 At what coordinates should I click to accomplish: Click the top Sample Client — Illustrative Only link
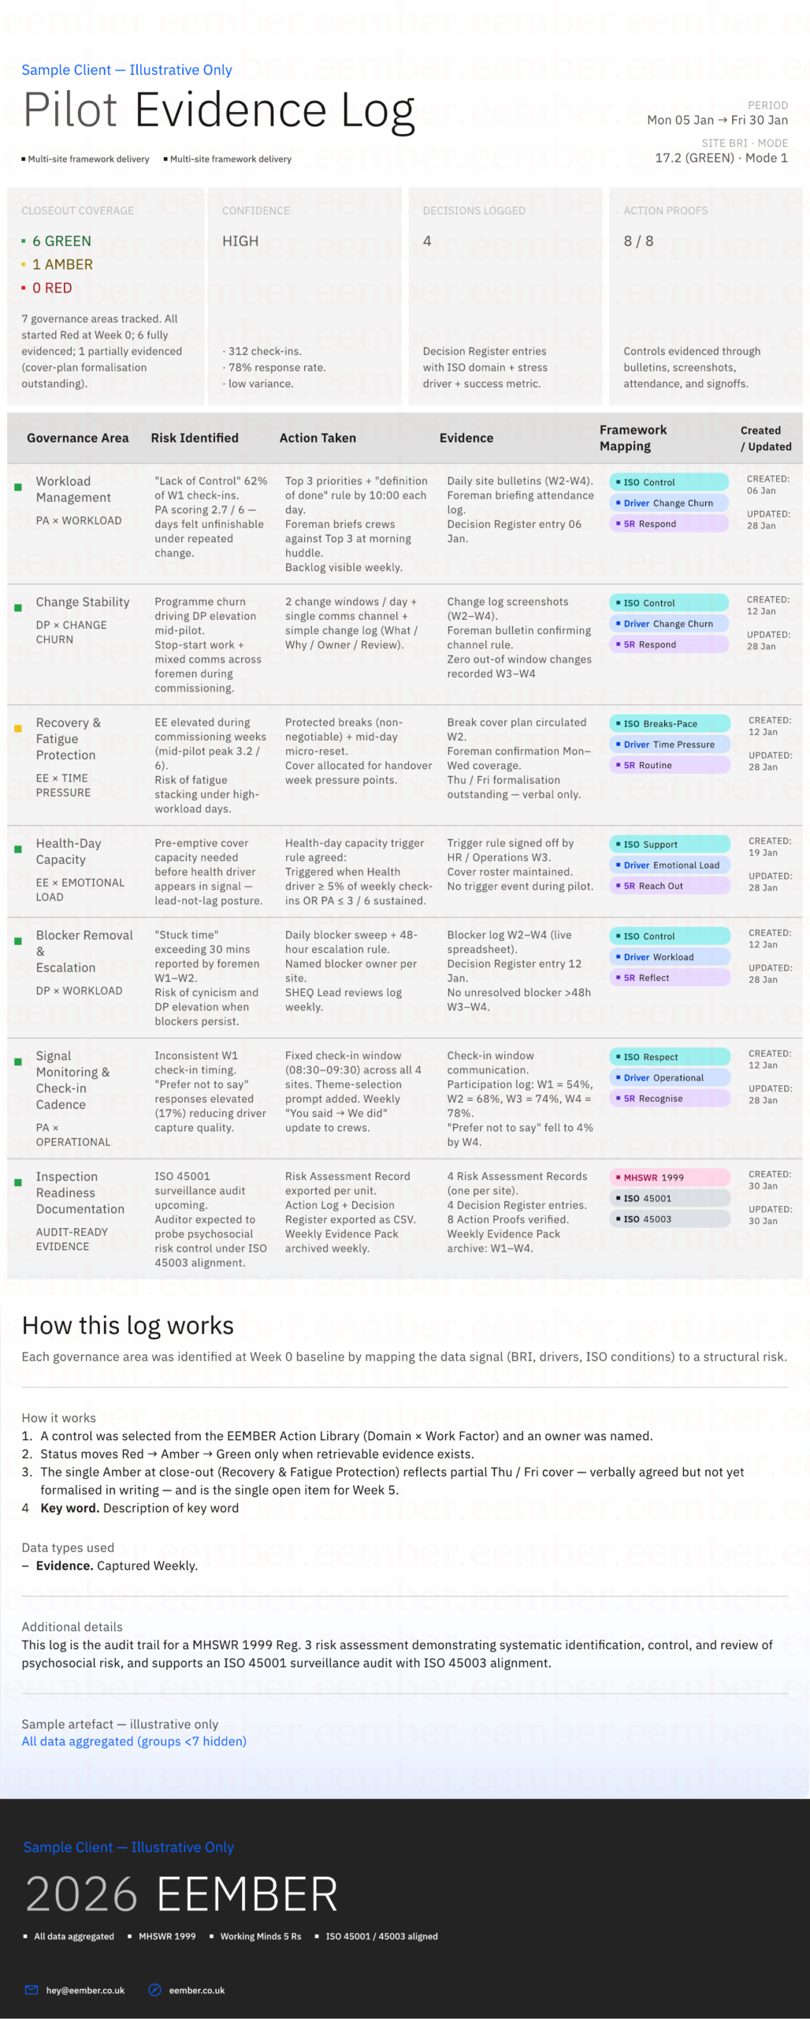tap(127, 70)
